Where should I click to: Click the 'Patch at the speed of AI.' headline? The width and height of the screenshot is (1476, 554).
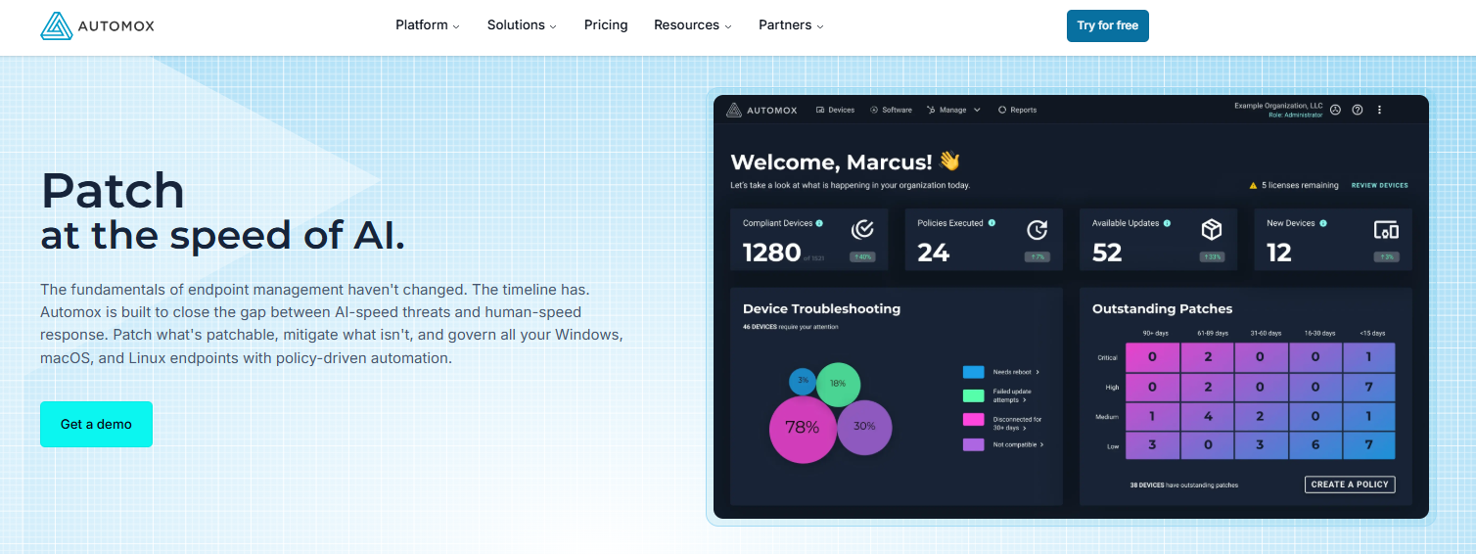click(222, 211)
